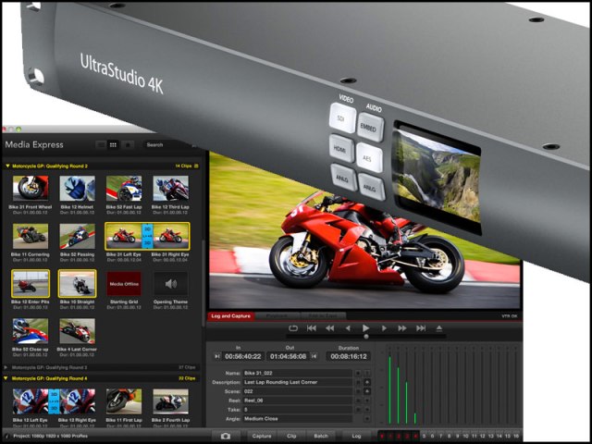Select EMBED audio button on UltraStudio panel
This screenshot has width=592, height=444.
(369, 128)
